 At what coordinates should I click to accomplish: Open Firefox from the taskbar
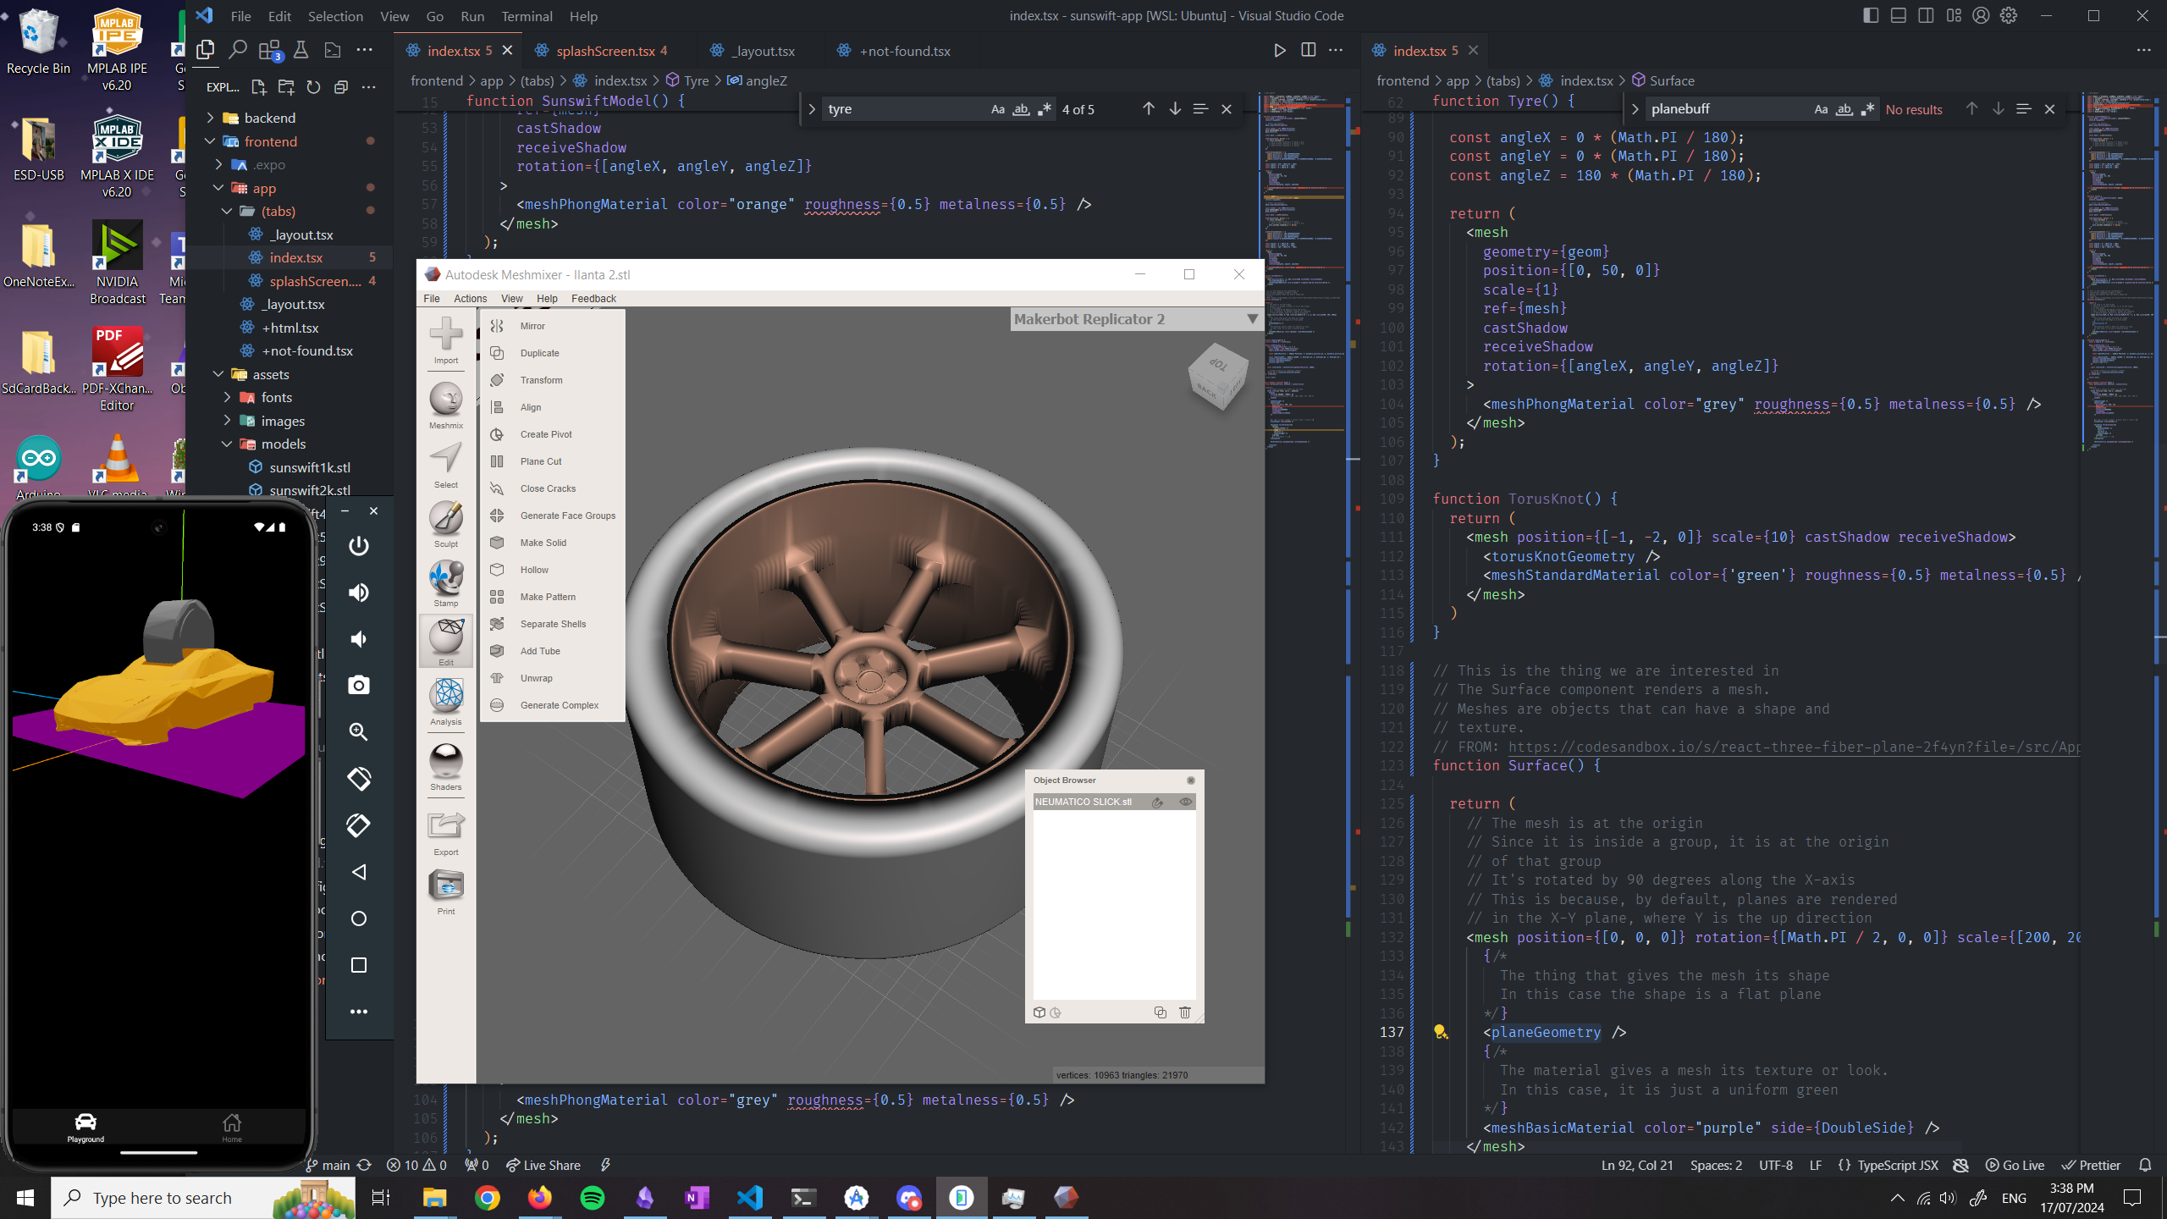(x=539, y=1198)
